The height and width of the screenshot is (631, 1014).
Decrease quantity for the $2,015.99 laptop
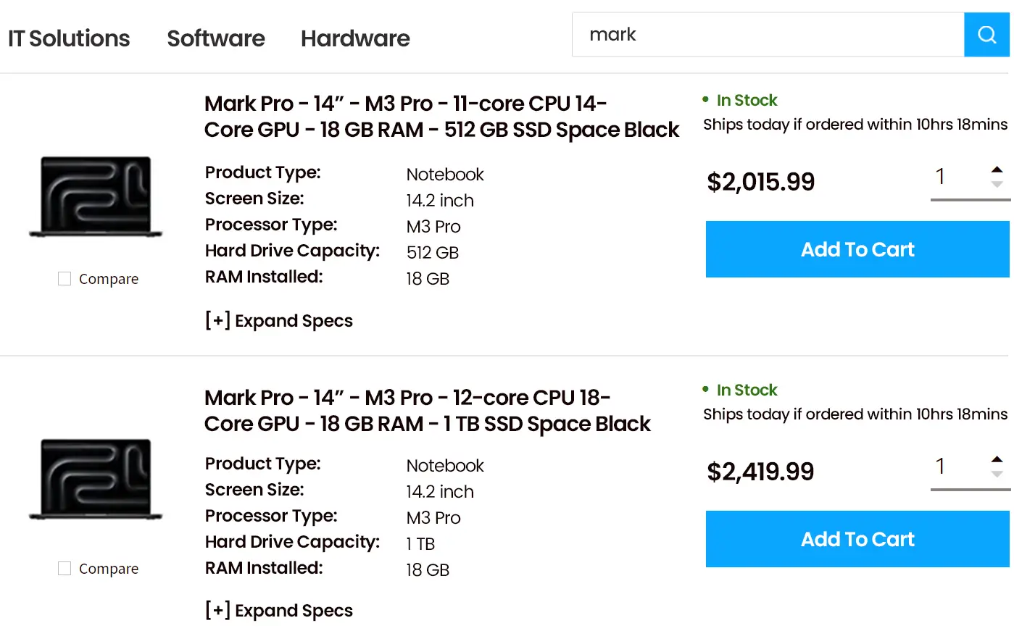click(997, 185)
